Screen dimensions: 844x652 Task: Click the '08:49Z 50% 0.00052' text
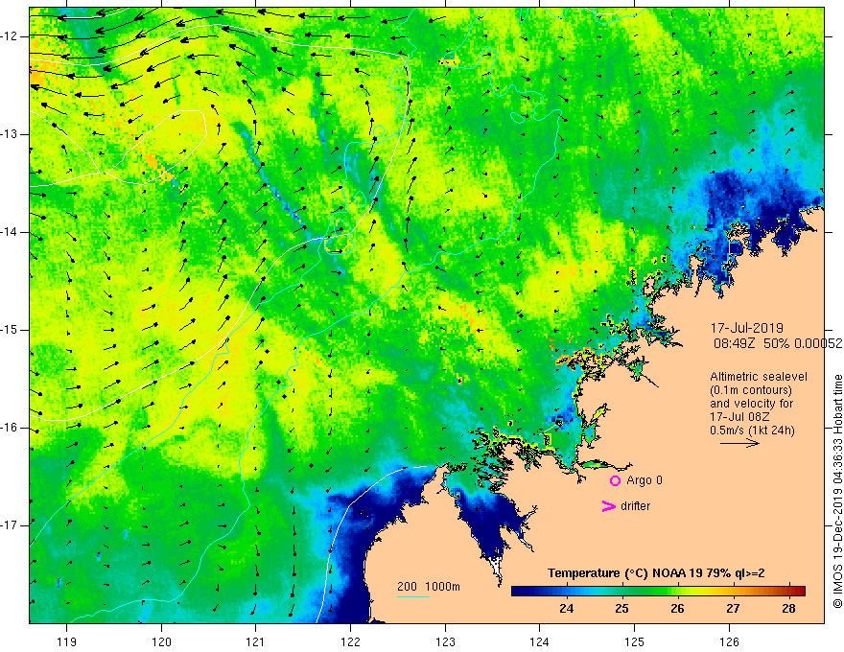tap(778, 344)
